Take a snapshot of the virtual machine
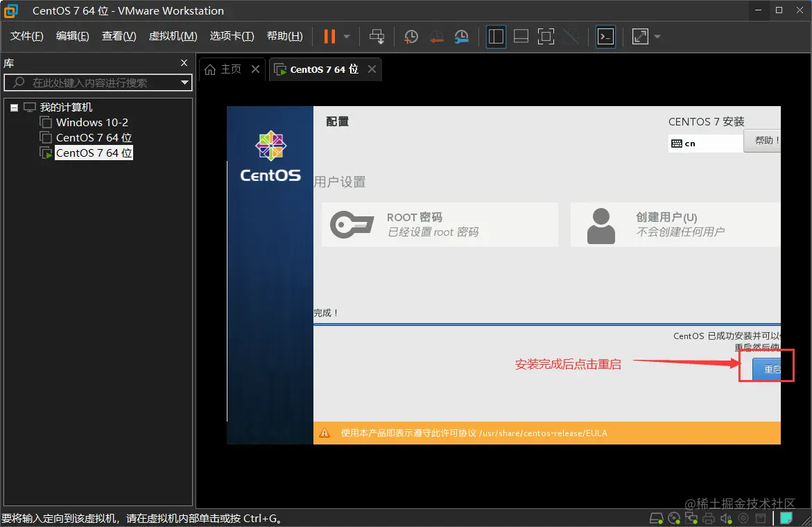Screen dimensions: 812x527 tap(411, 36)
